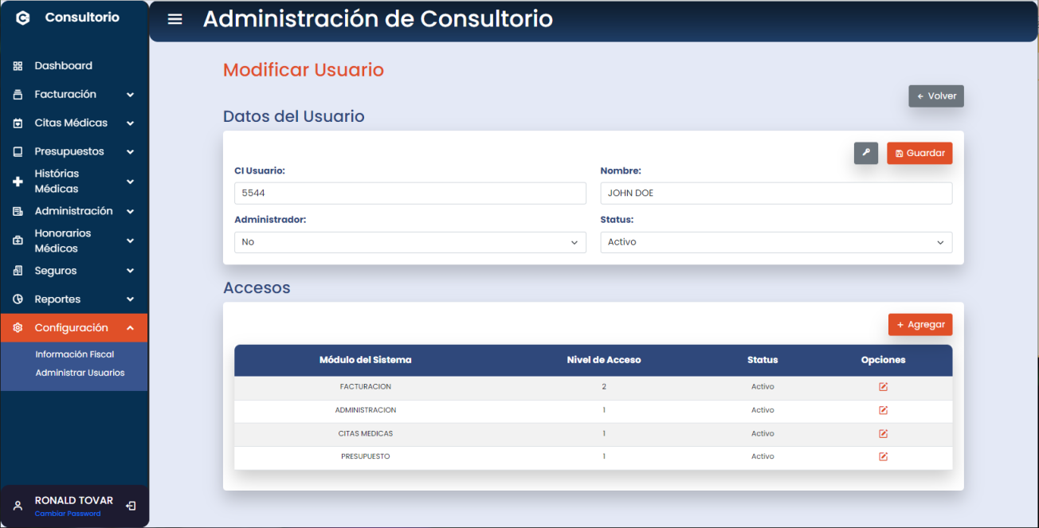Viewport: 1039px width, 528px height.
Task: Open Dashboard from the sidebar
Action: pos(63,66)
